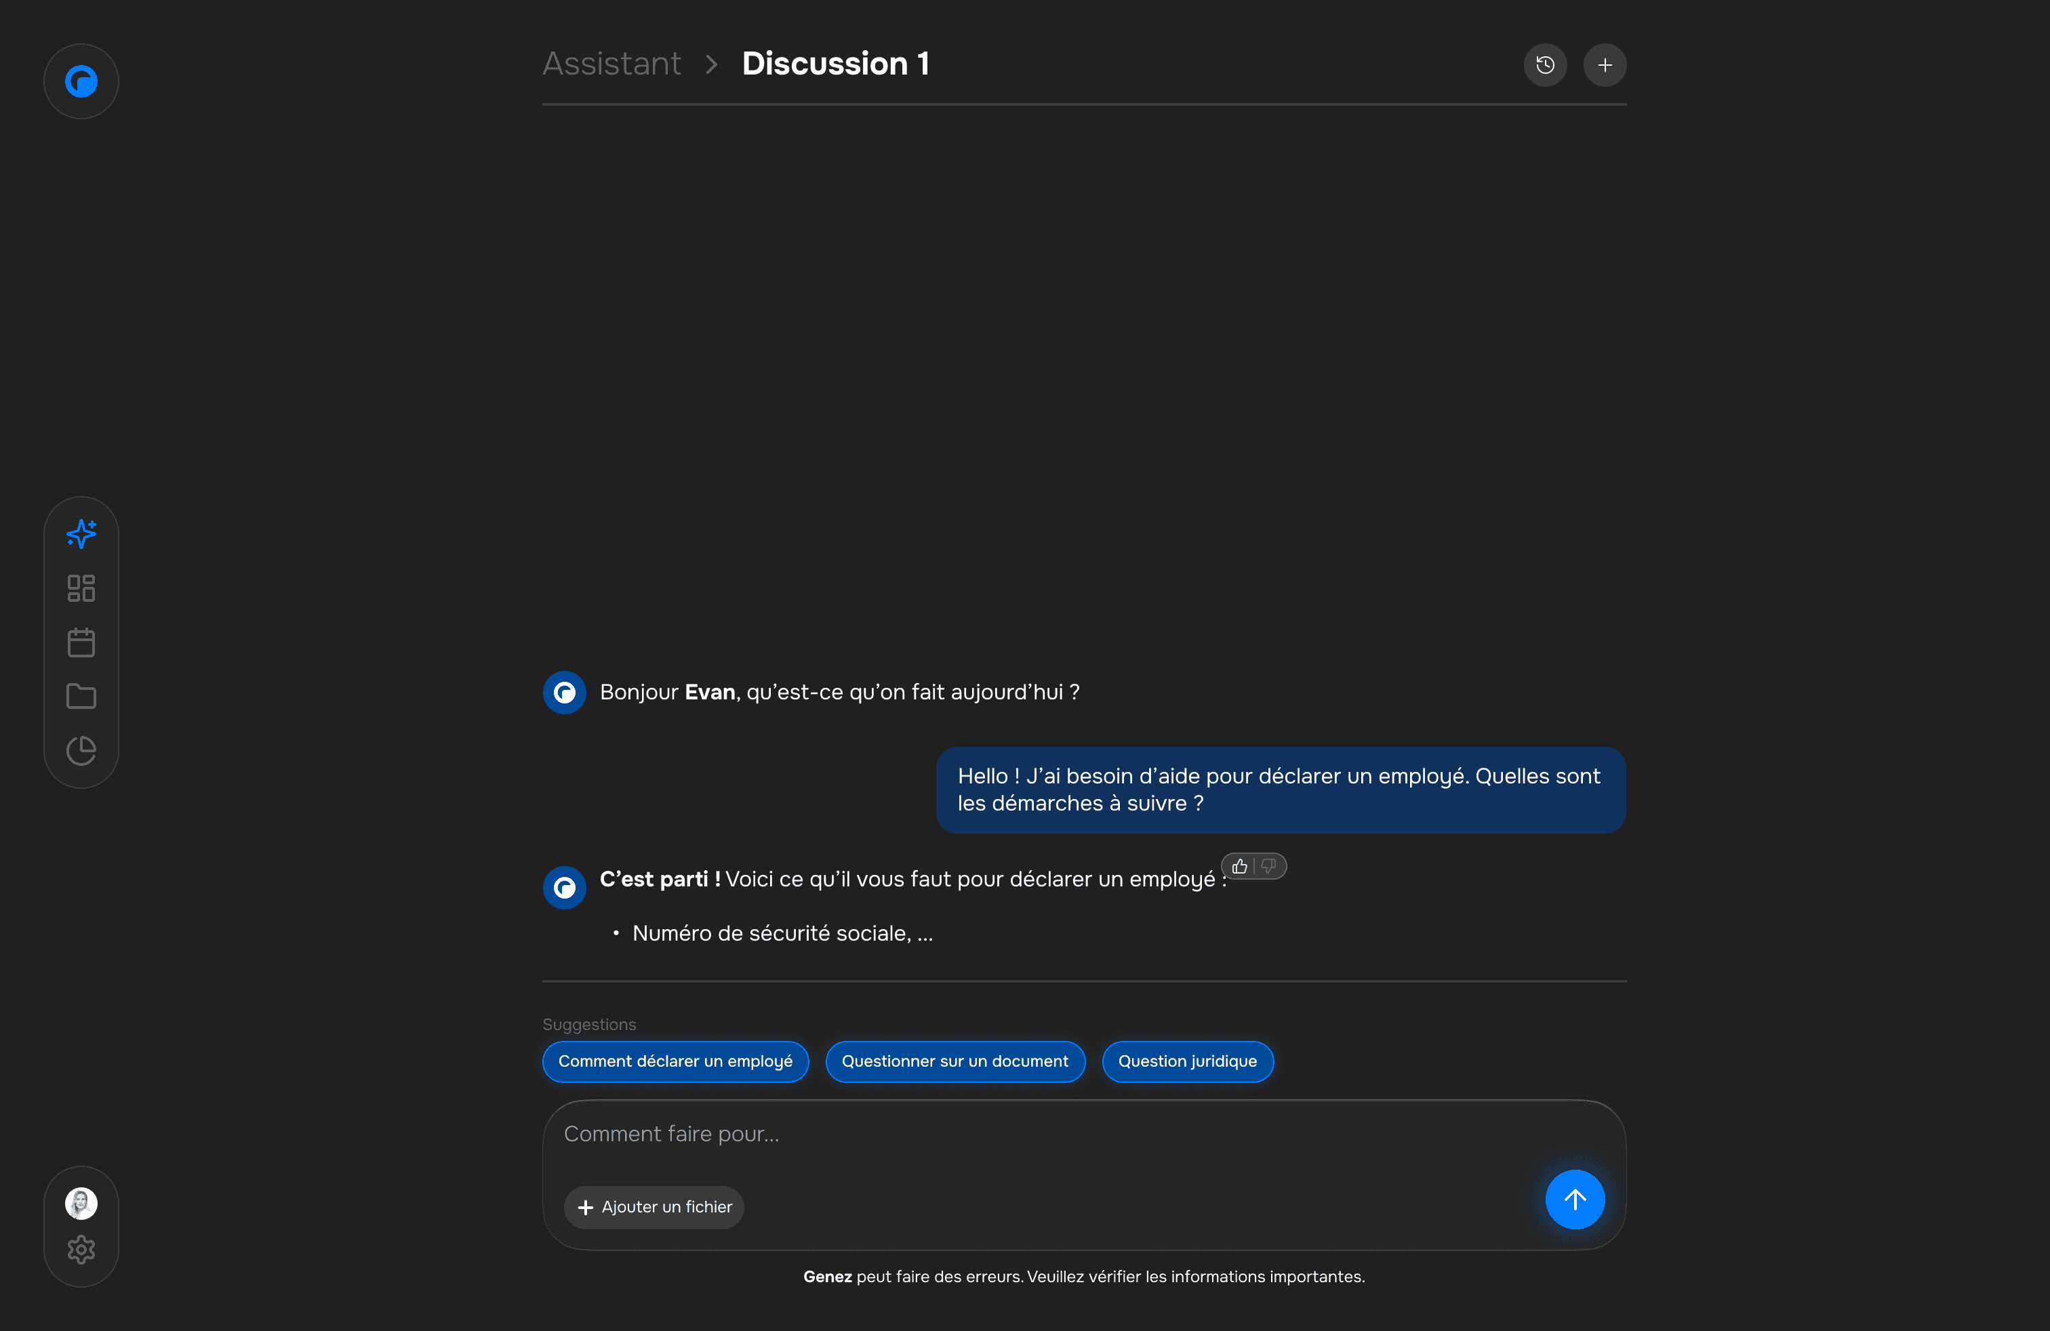Screen dimensions: 2050x1331
Task: Open the calendar icon in sidebar
Action: point(81,642)
